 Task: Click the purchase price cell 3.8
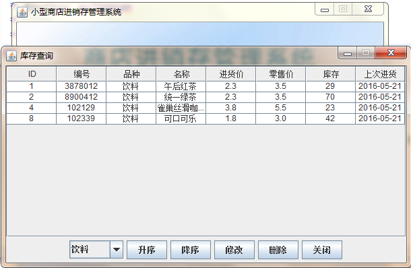(x=230, y=108)
